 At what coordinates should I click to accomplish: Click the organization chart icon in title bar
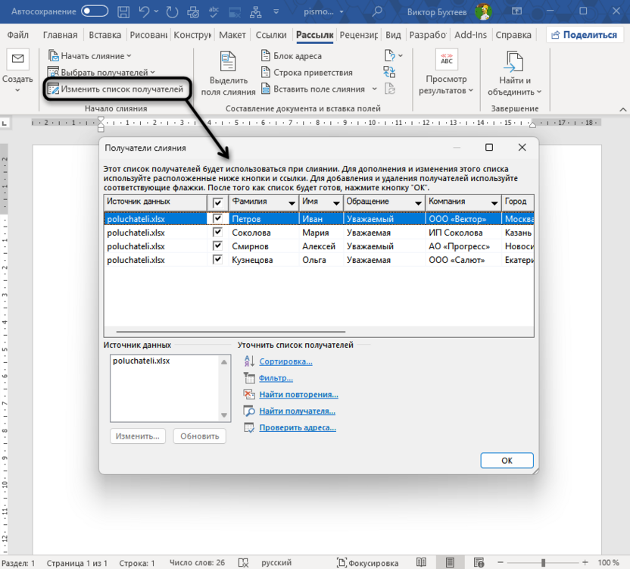[x=255, y=12]
